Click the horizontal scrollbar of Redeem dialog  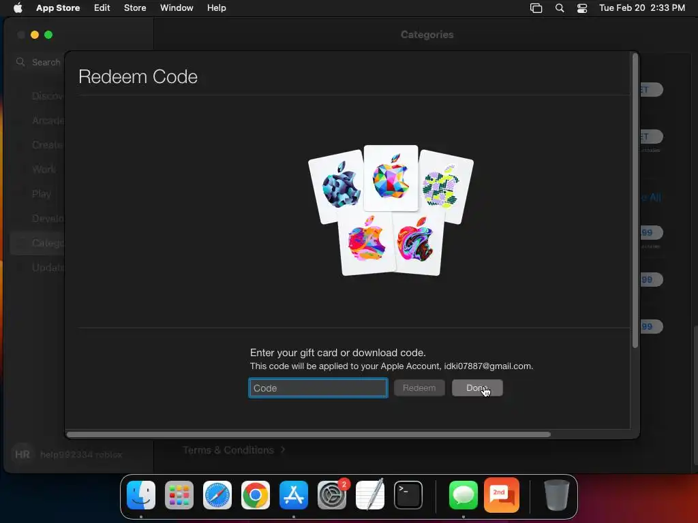309,434
